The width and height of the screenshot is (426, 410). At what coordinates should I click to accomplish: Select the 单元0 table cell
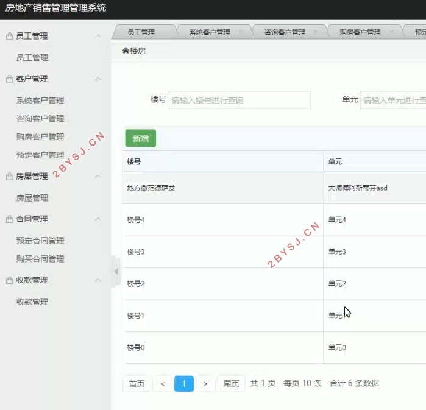[x=375, y=347]
